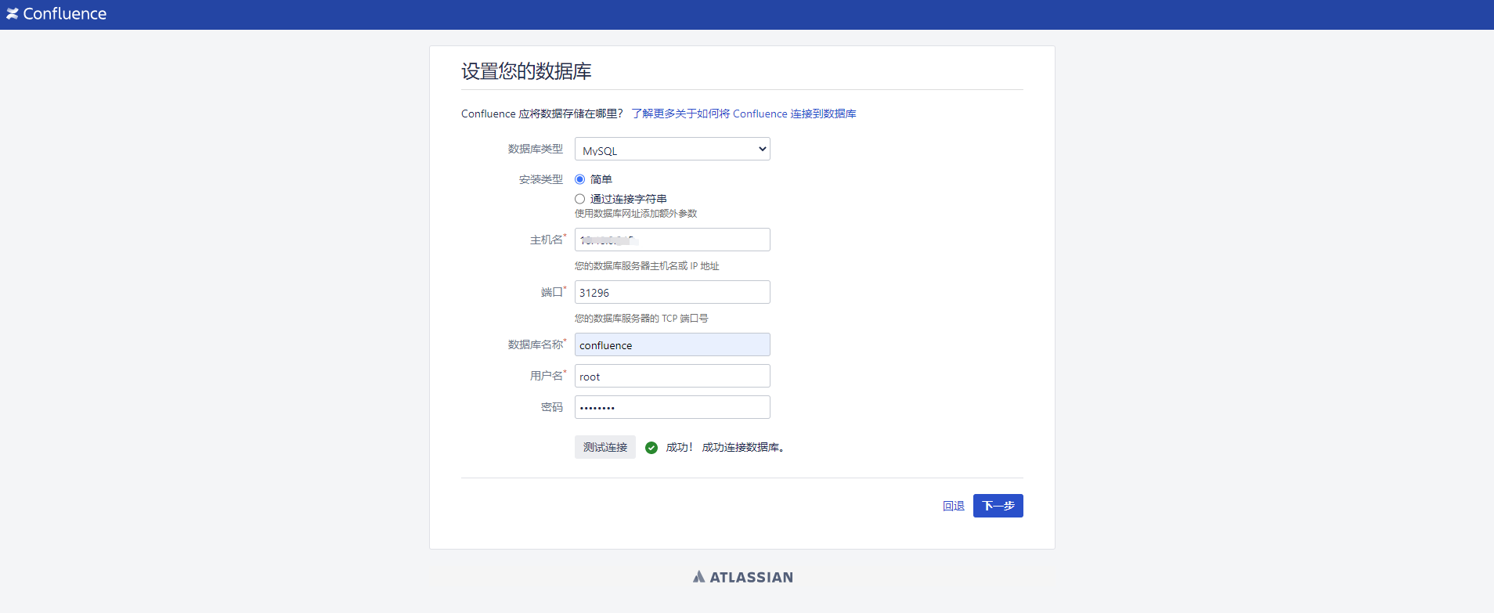Click the Confluence logo icon in header
Image resolution: width=1494 pixels, height=613 pixels.
(12, 14)
